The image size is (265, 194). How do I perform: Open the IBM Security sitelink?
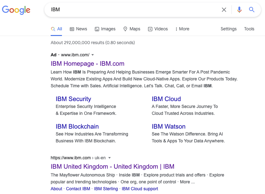(73, 99)
